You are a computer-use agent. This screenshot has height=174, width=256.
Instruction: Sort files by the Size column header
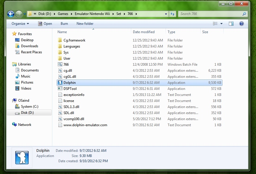[205, 32]
